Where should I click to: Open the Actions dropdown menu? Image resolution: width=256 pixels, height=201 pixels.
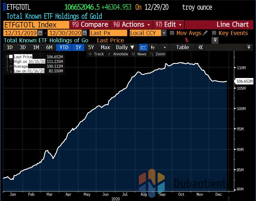click(132, 25)
